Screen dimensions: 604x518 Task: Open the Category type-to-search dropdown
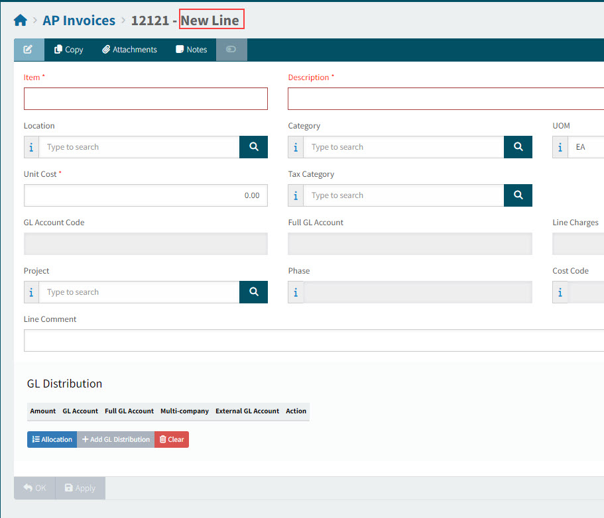(403, 147)
